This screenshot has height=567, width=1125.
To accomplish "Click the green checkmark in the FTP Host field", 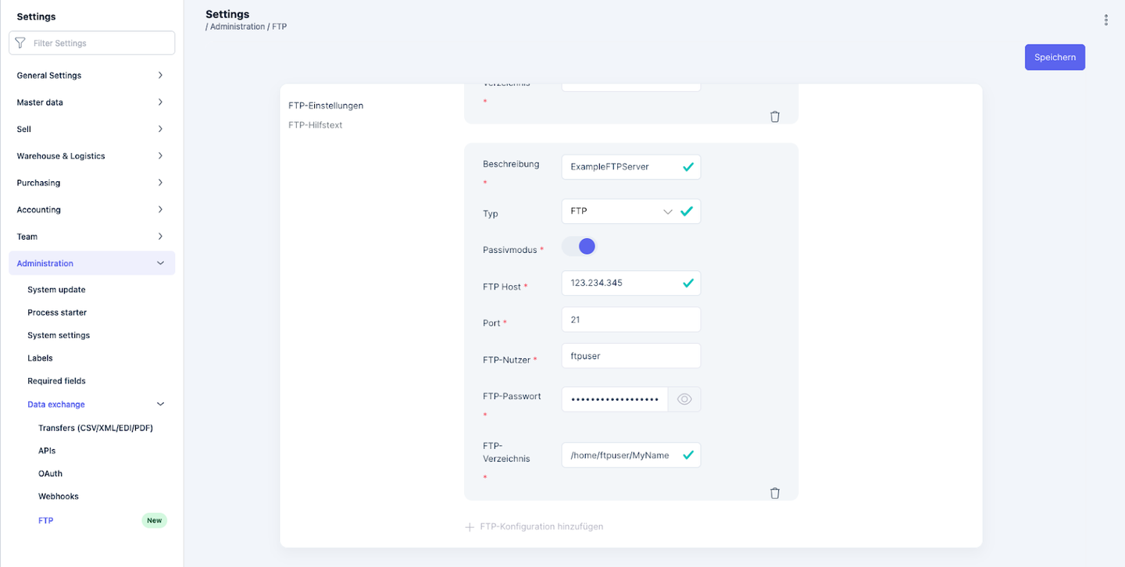I will click(687, 283).
